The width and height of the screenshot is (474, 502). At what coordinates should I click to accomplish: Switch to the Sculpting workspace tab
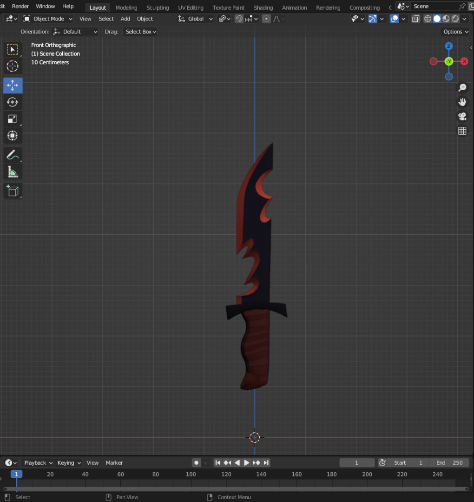158,8
